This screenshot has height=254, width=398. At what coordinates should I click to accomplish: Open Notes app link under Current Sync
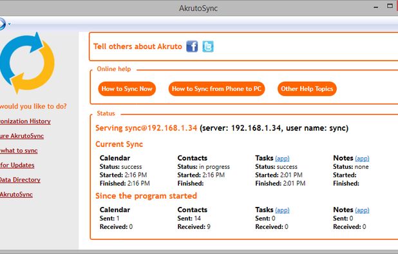362,159
